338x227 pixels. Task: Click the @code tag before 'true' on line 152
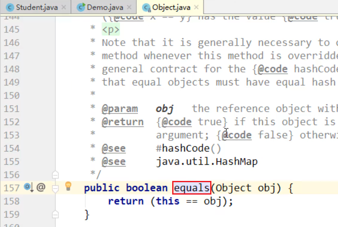click(x=176, y=122)
